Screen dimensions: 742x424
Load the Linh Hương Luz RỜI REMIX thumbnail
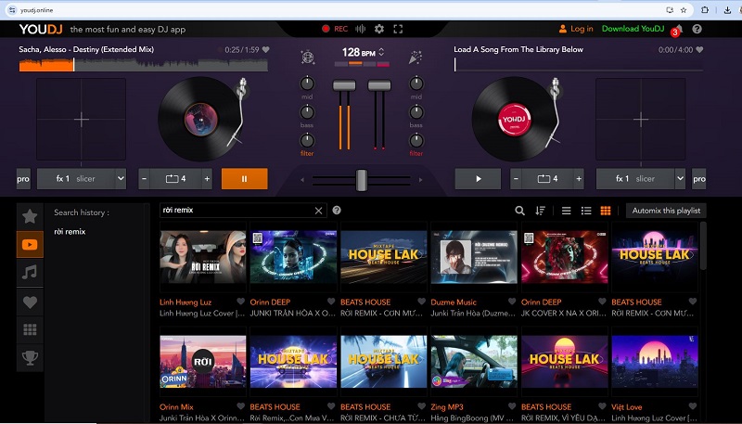pyautogui.click(x=202, y=257)
